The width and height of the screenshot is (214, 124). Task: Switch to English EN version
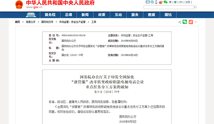coord(181,2)
